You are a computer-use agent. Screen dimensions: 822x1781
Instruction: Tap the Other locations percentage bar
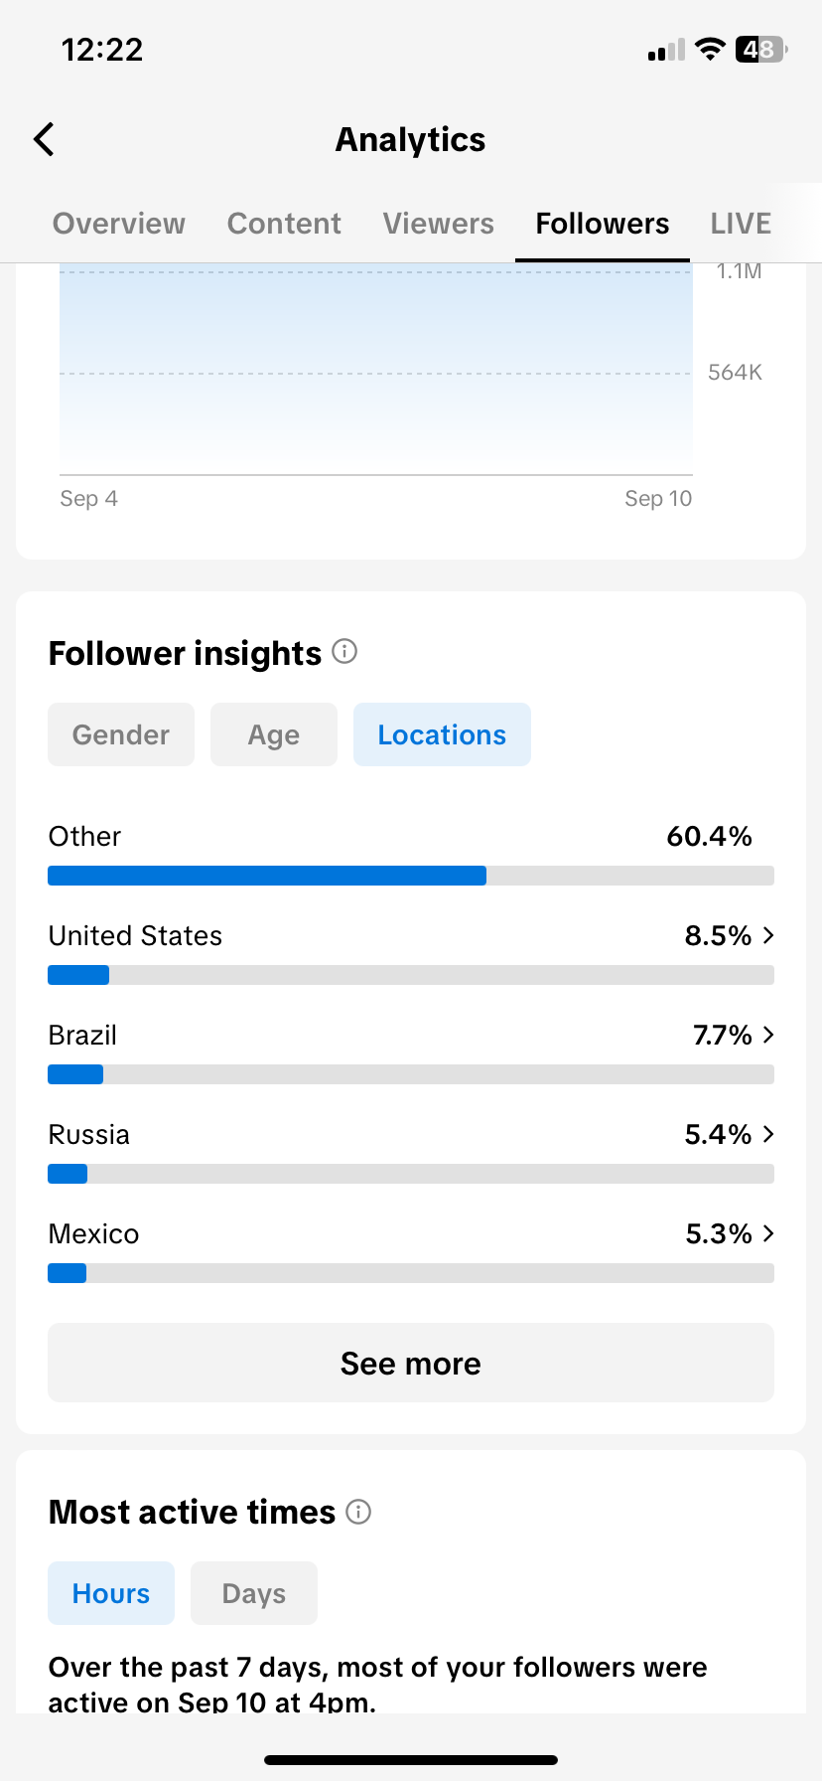411,876
